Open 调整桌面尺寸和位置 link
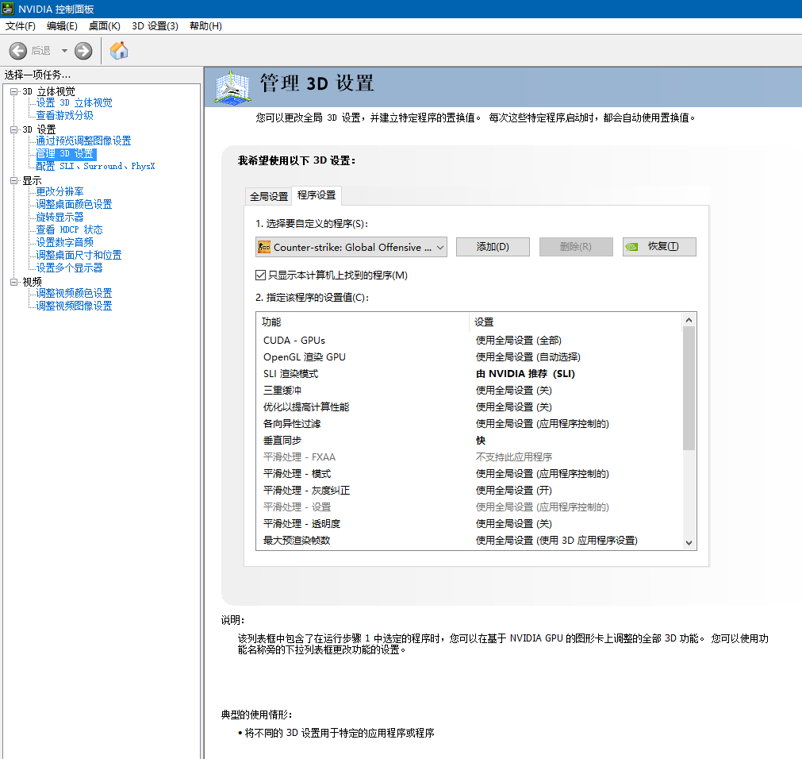 (x=79, y=255)
